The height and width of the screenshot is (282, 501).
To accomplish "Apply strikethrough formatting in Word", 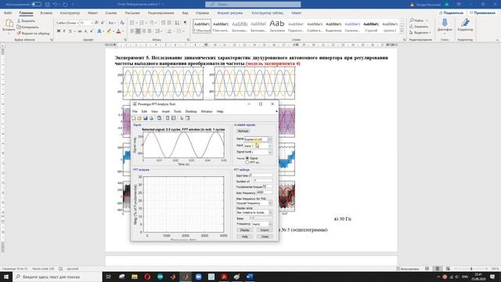I will pyautogui.click(x=80, y=31).
